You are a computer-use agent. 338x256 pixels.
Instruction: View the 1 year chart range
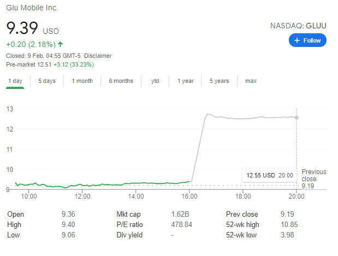tap(186, 81)
